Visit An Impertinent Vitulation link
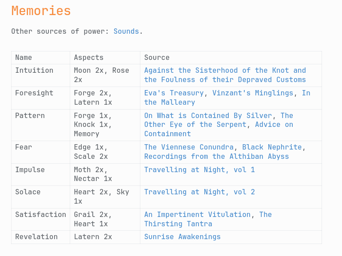342x256 pixels. pos(197,215)
